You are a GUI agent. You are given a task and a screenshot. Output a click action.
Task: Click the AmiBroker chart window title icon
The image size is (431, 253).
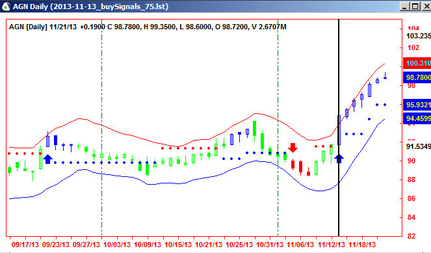point(6,6)
